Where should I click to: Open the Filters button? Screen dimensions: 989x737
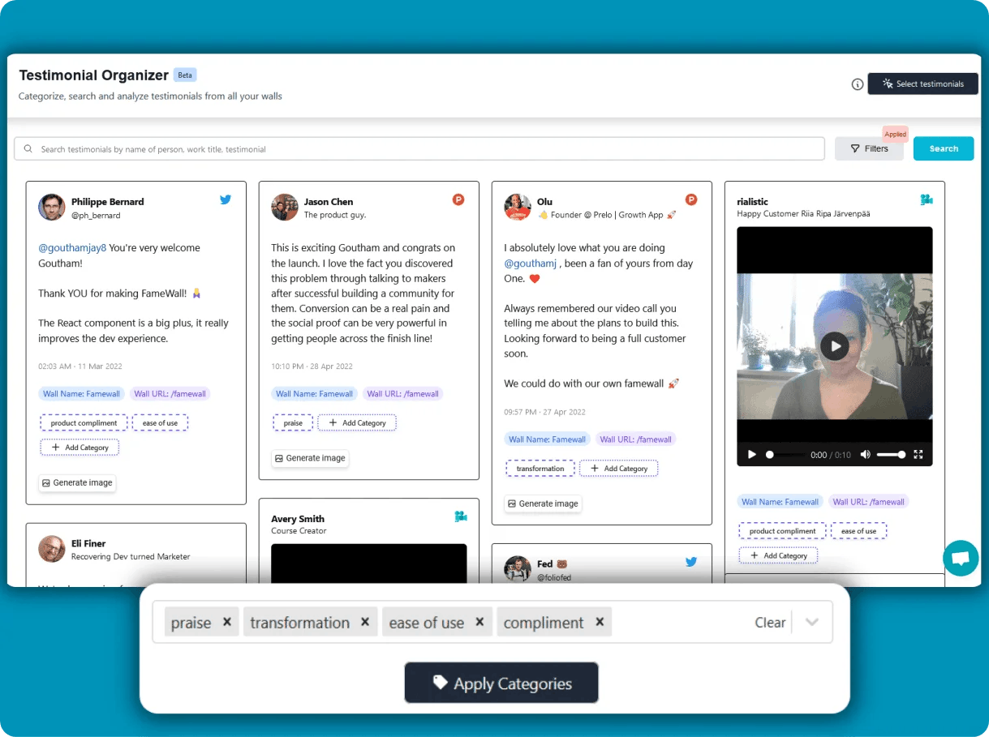point(869,148)
